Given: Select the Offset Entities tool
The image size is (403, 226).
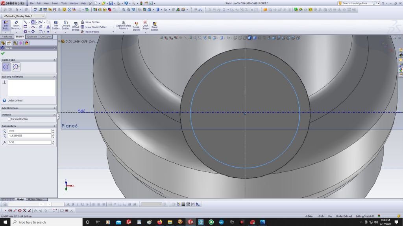Looking at the screenshot, I should pos(76,26).
